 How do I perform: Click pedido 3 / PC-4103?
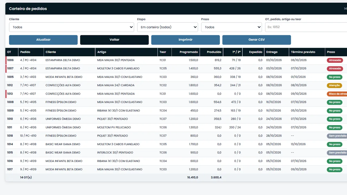pyautogui.click(x=28, y=77)
